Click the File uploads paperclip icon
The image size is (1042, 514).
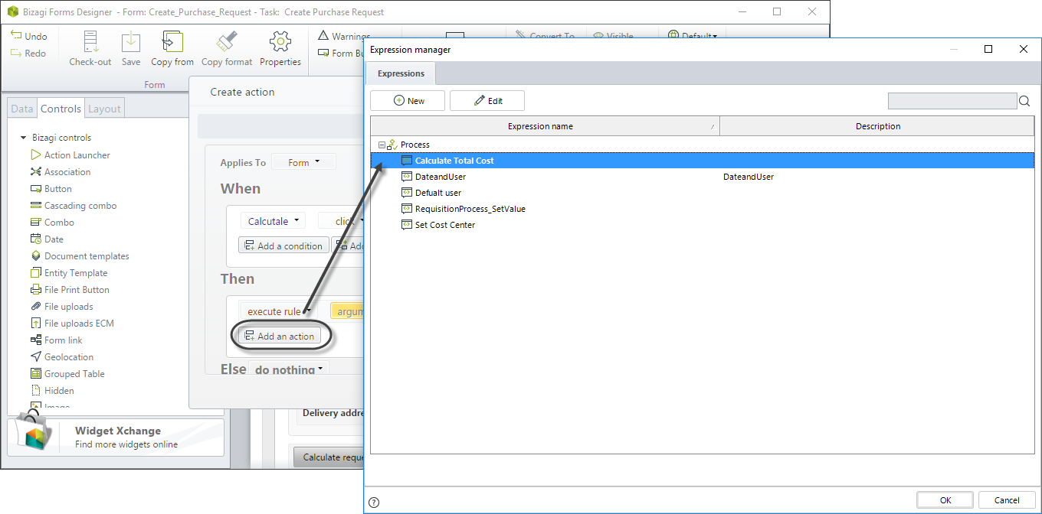pyautogui.click(x=36, y=307)
